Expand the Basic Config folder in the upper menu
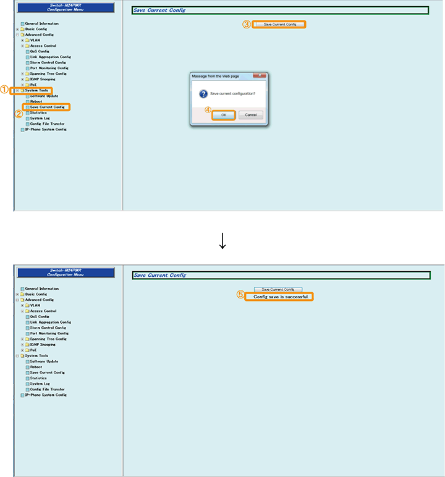Viewport: 445px width, 477px height. coord(17,29)
